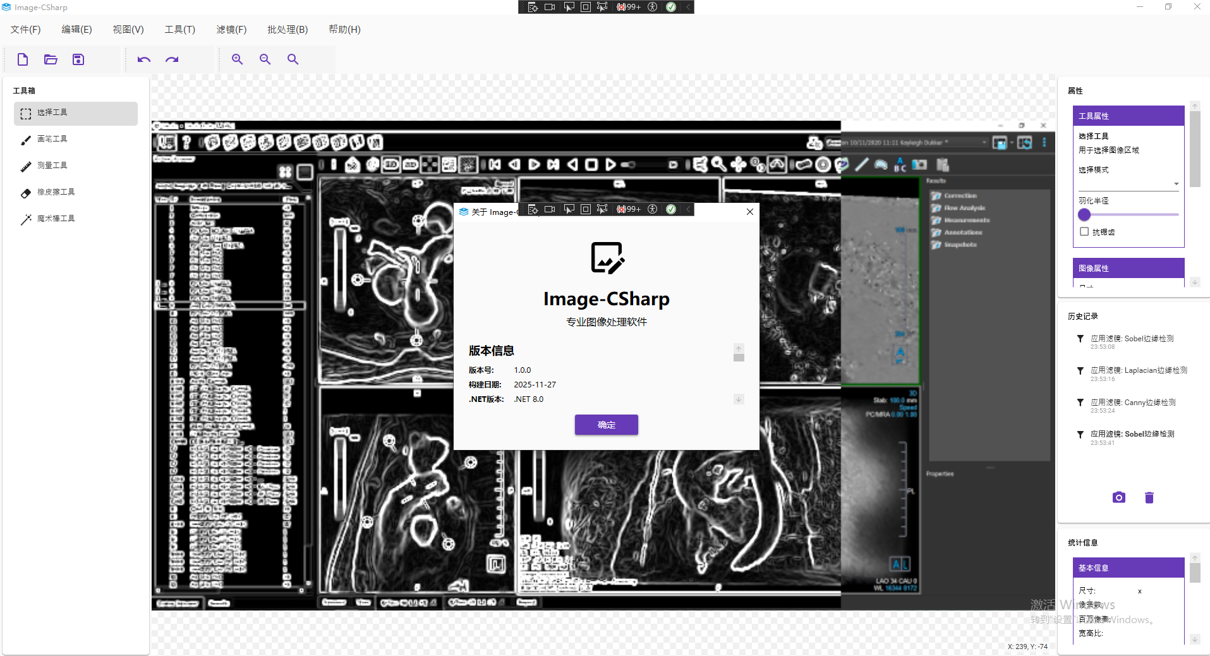Click the accessibility person icon in top-of-screen debug bar
Screen dimensions: 1210x656
[x=653, y=7]
